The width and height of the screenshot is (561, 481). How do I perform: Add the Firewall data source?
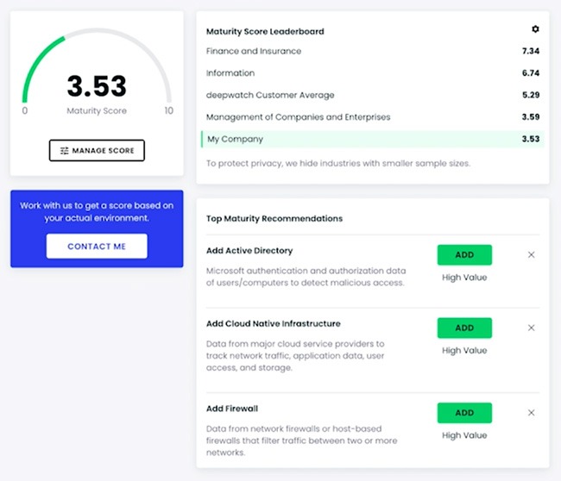pyautogui.click(x=463, y=412)
